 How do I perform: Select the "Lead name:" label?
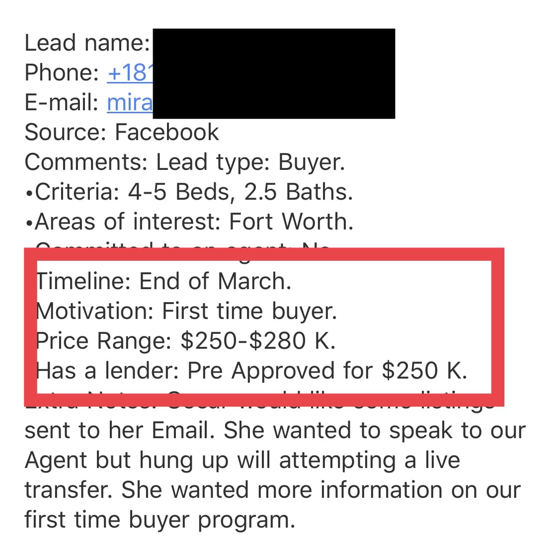87,43
